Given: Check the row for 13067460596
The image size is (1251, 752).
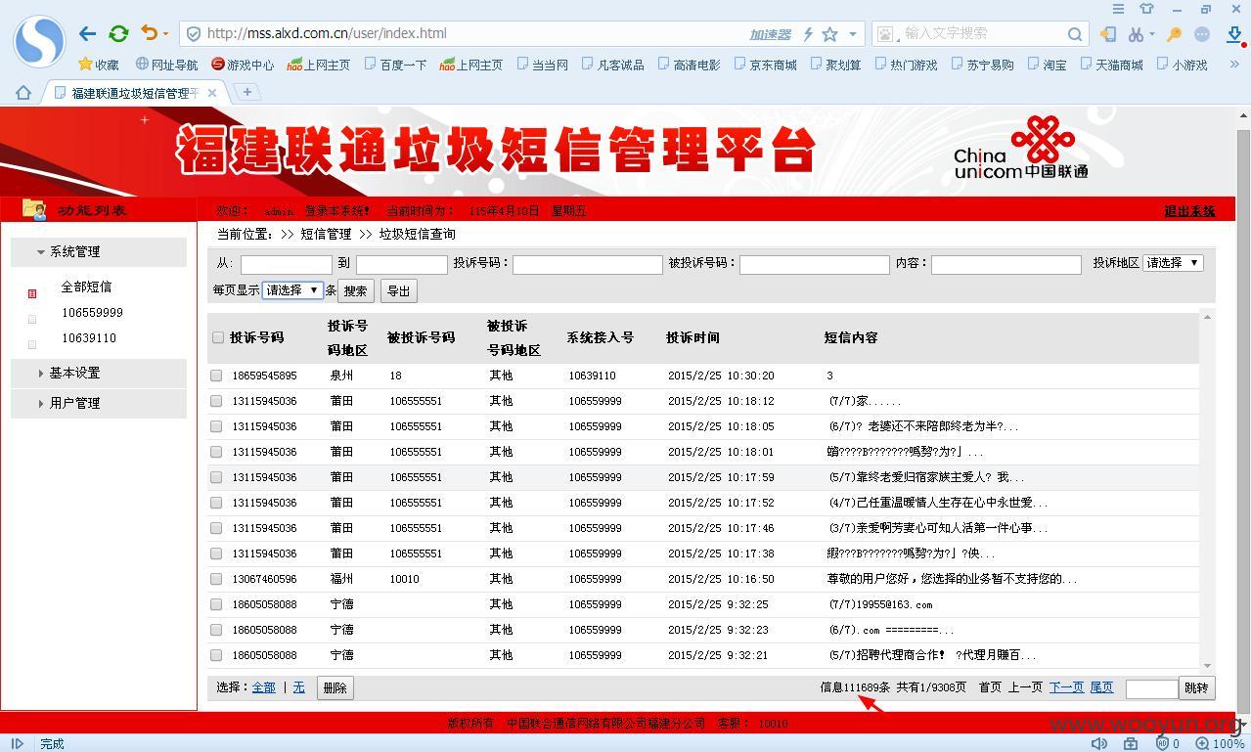Looking at the screenshot, I should pos(216,579).
